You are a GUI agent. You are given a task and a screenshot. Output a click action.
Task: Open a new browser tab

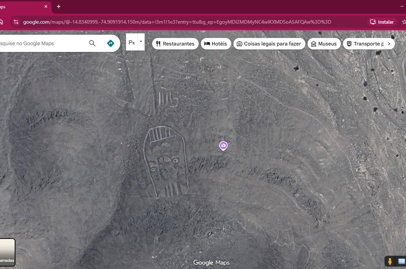click(x=59, y=6)
